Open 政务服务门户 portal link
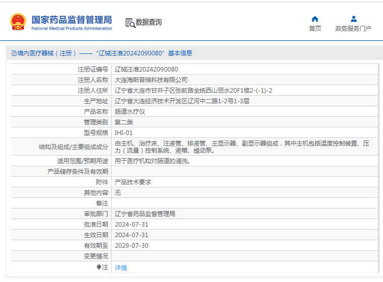383x282 pixels. [x=353, y=29]
